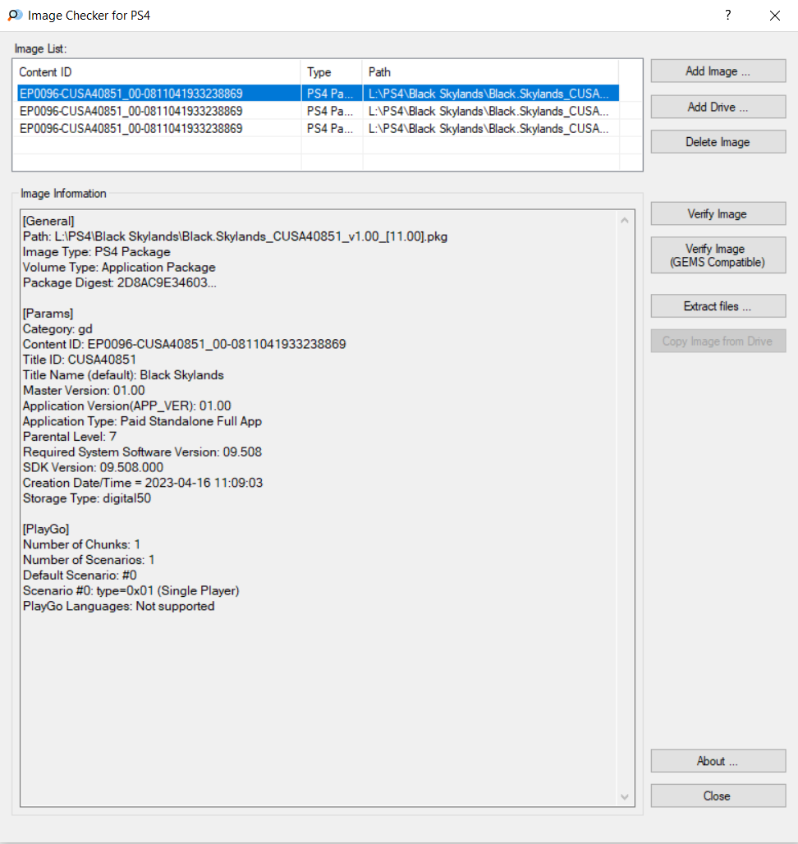Screen dimensions: 798x844
Task: Click the Image Checker app icon
Action: point(15,15)
